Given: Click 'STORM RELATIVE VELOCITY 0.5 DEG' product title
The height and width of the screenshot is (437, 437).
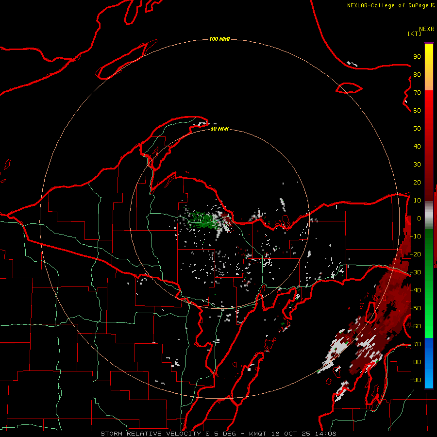Looking at the screenshot, I should [x=168, y=434].
